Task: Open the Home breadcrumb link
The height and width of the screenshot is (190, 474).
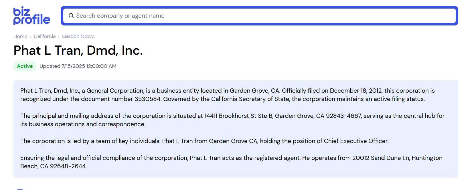Action: click(20, 36)
